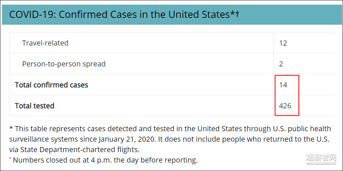Click the Total tested value 426

(285, 106)
